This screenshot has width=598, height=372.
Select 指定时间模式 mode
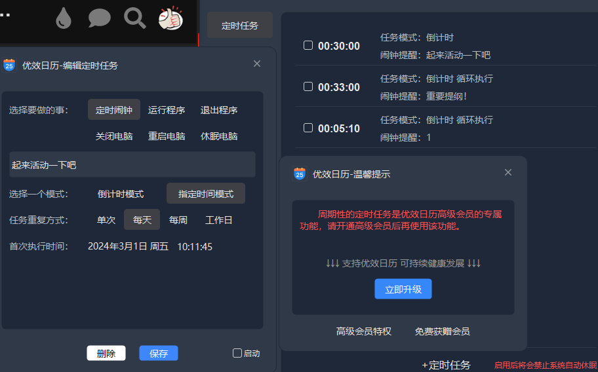[x=206, y=194]
